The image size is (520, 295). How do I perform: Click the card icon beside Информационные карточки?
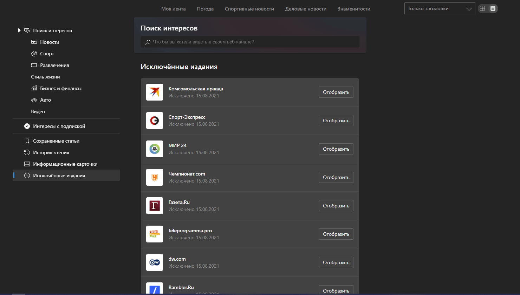[27, 164]
